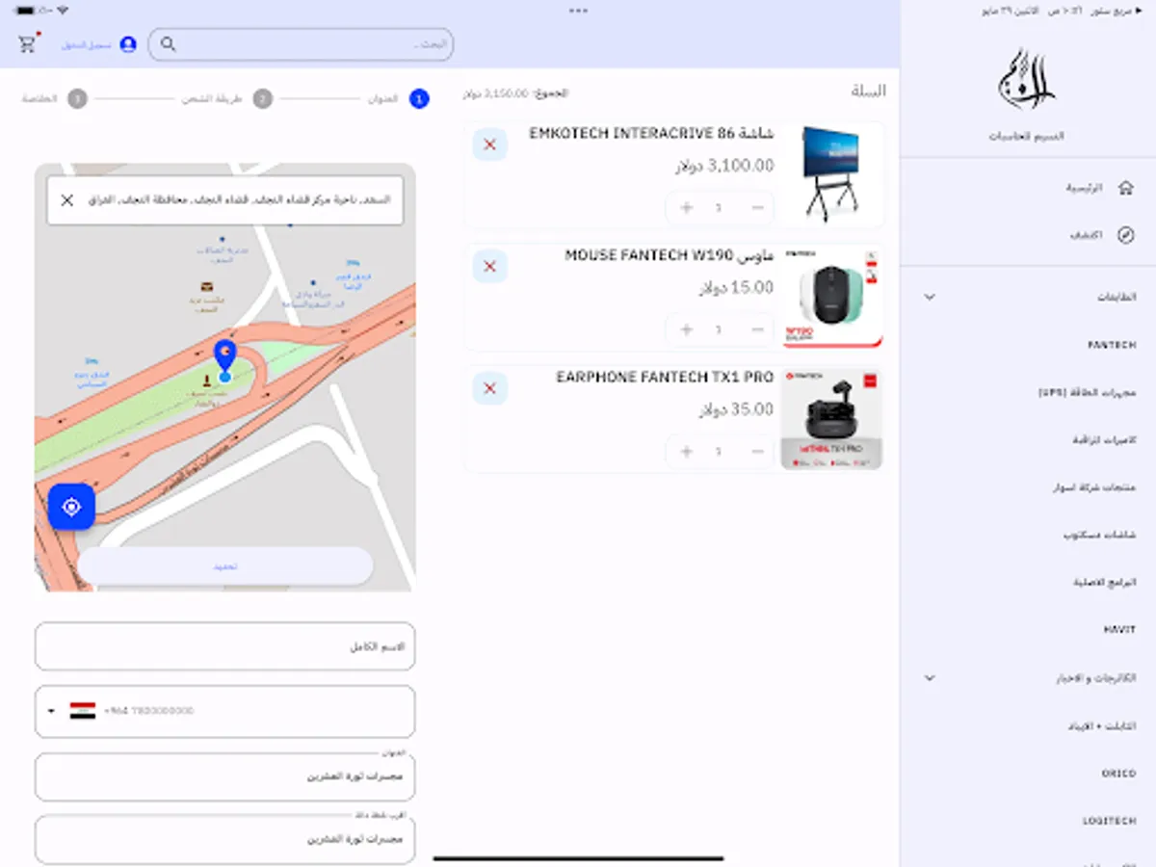
Task: Decrease quantity of EARPHONE FANTECH TX1 PRO
Action: click(x=758, y=452)
